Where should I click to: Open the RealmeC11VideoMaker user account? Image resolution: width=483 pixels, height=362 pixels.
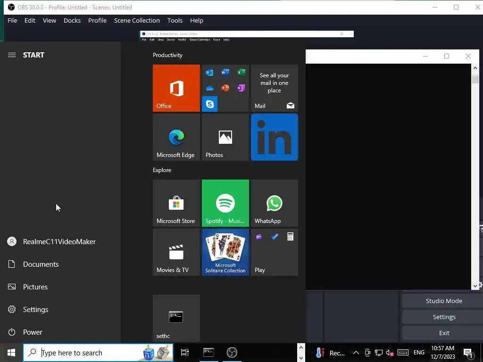click(x=60, y=242)
